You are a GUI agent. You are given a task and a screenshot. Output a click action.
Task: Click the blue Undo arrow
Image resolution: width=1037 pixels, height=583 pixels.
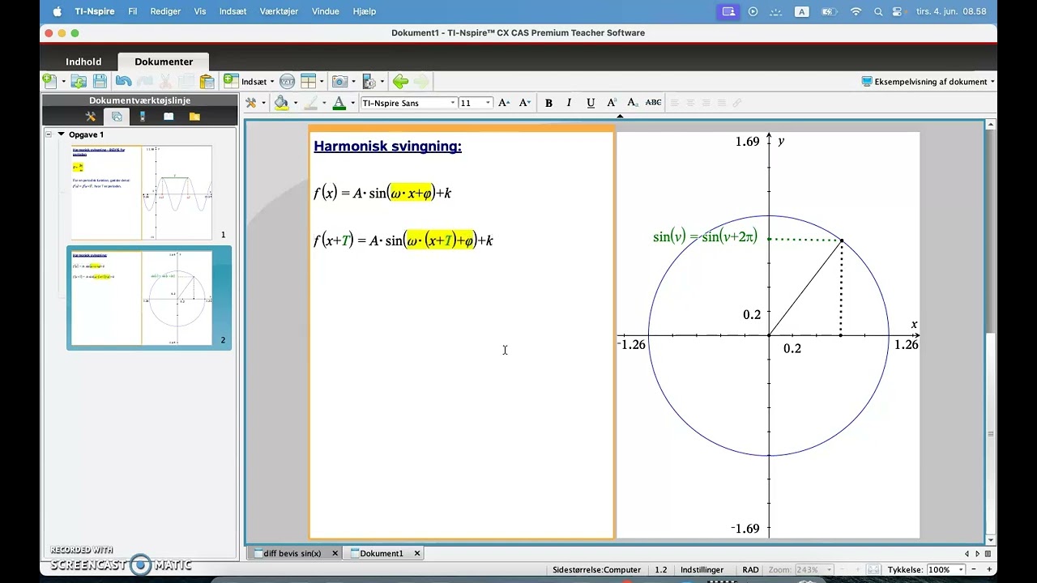(123, 81)
